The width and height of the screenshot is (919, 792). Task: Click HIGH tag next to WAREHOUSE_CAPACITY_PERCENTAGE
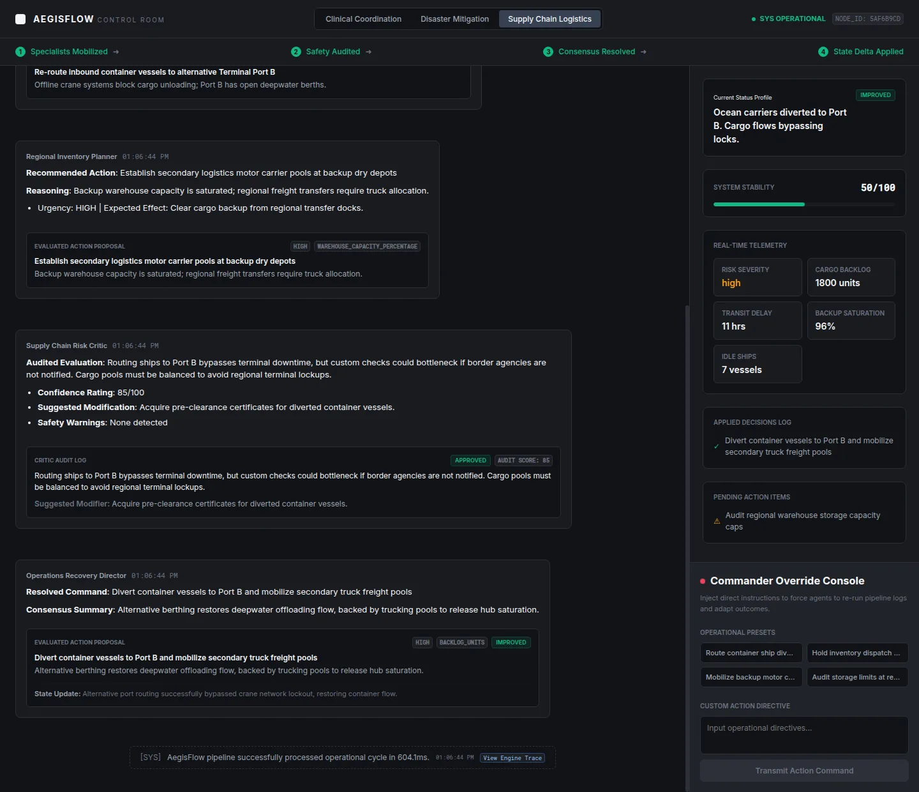click(300, 247)
